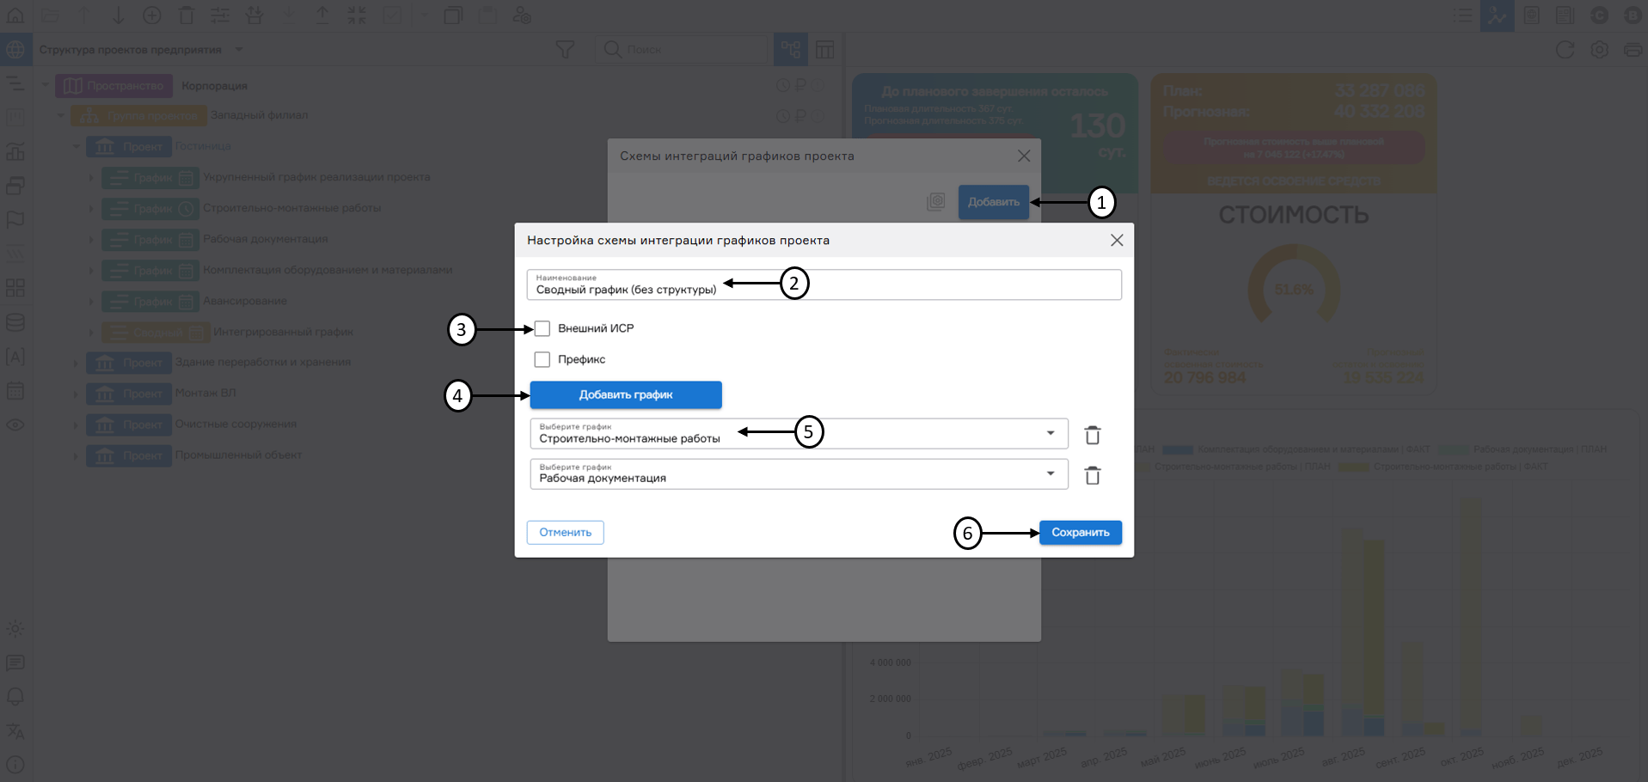The image size is (1648, 782).
Task: Click the collapse arrows toolbar icon
Action: [x=357, y=15]
